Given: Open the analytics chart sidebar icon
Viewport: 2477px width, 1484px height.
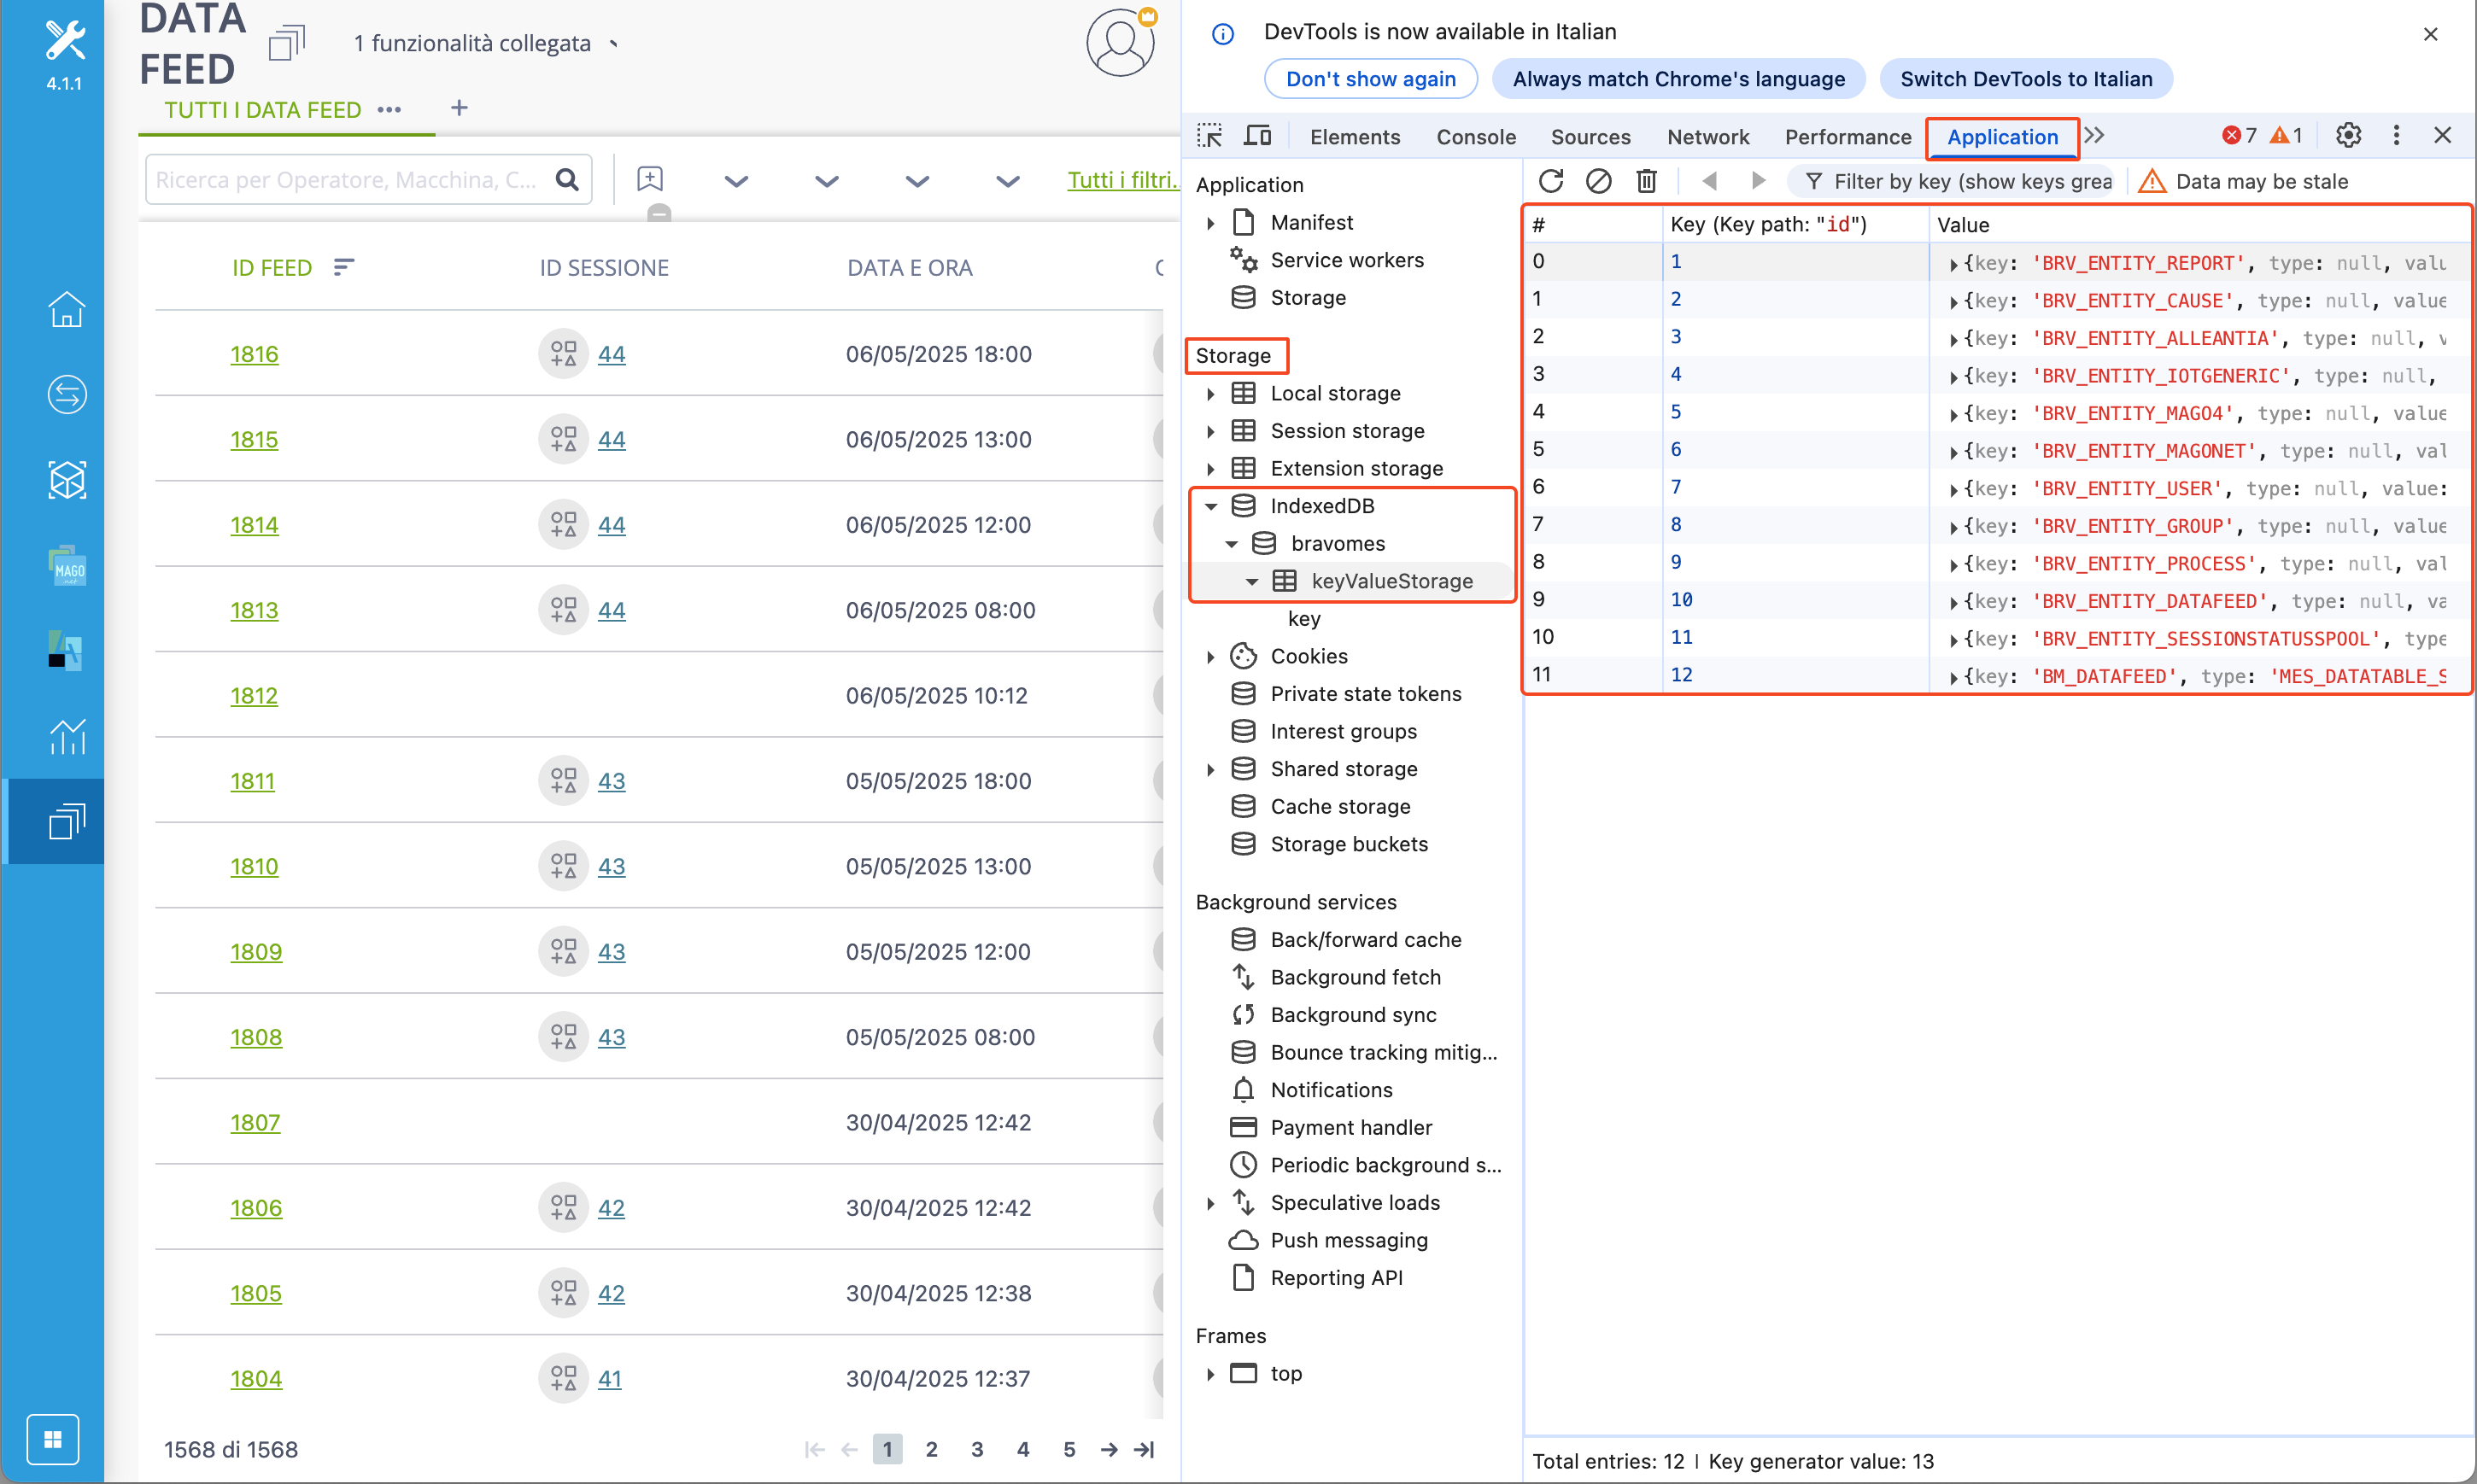Looking at the screenshot, I should point(66,737).
